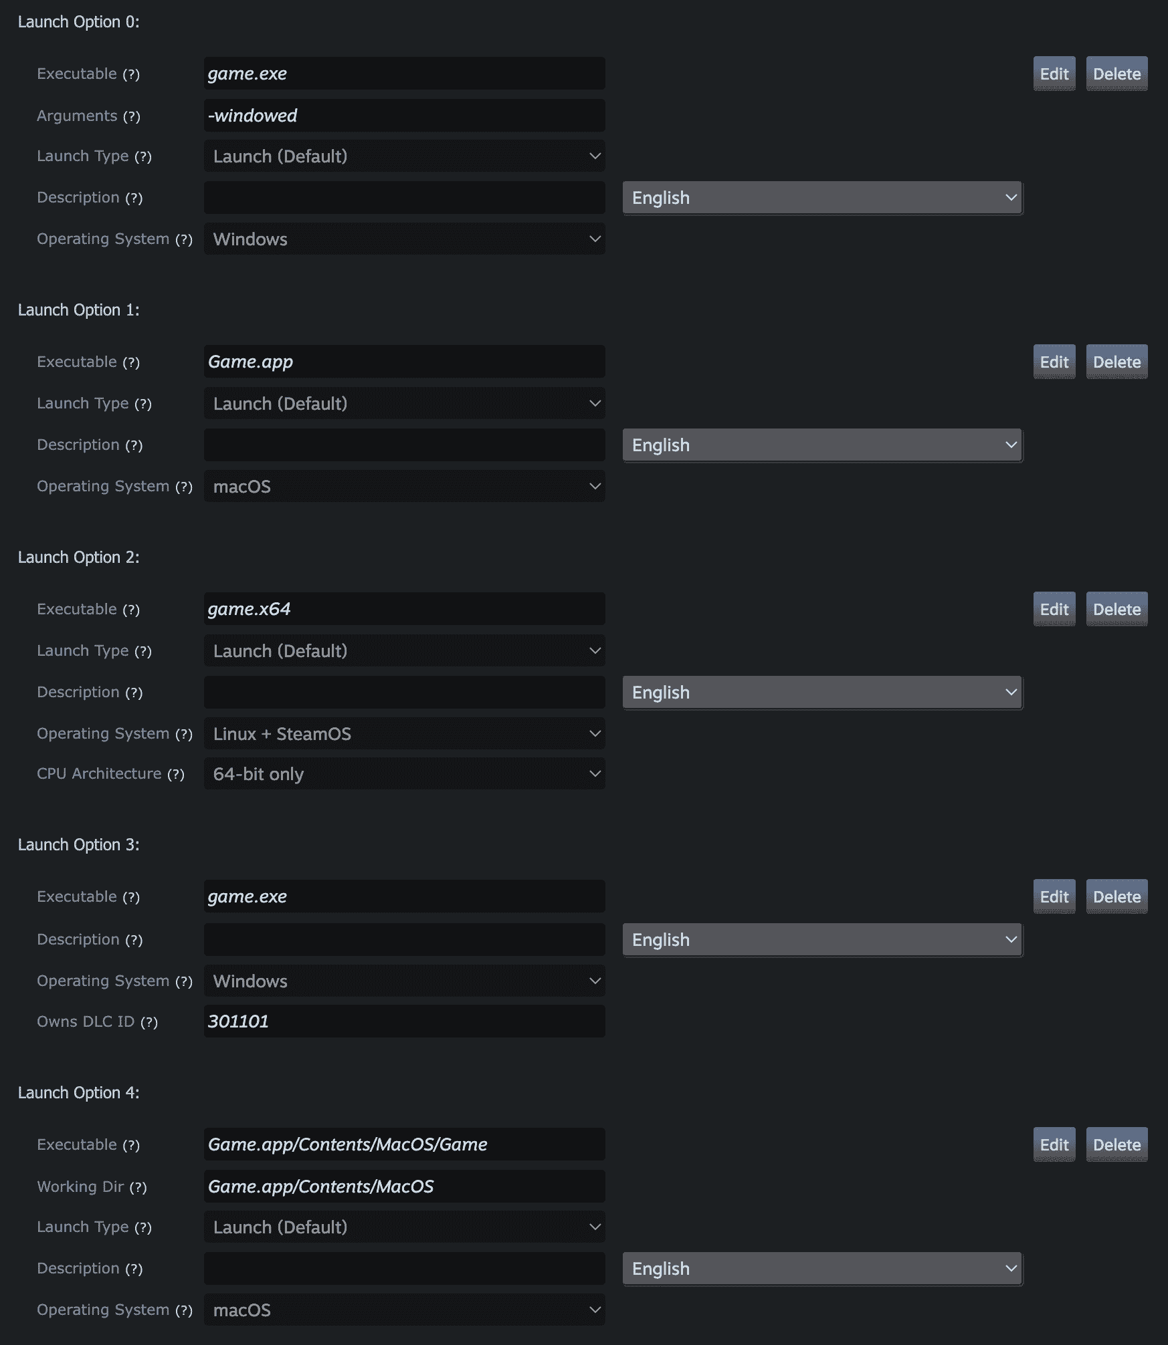Delete Launch Option 3

1116,896
